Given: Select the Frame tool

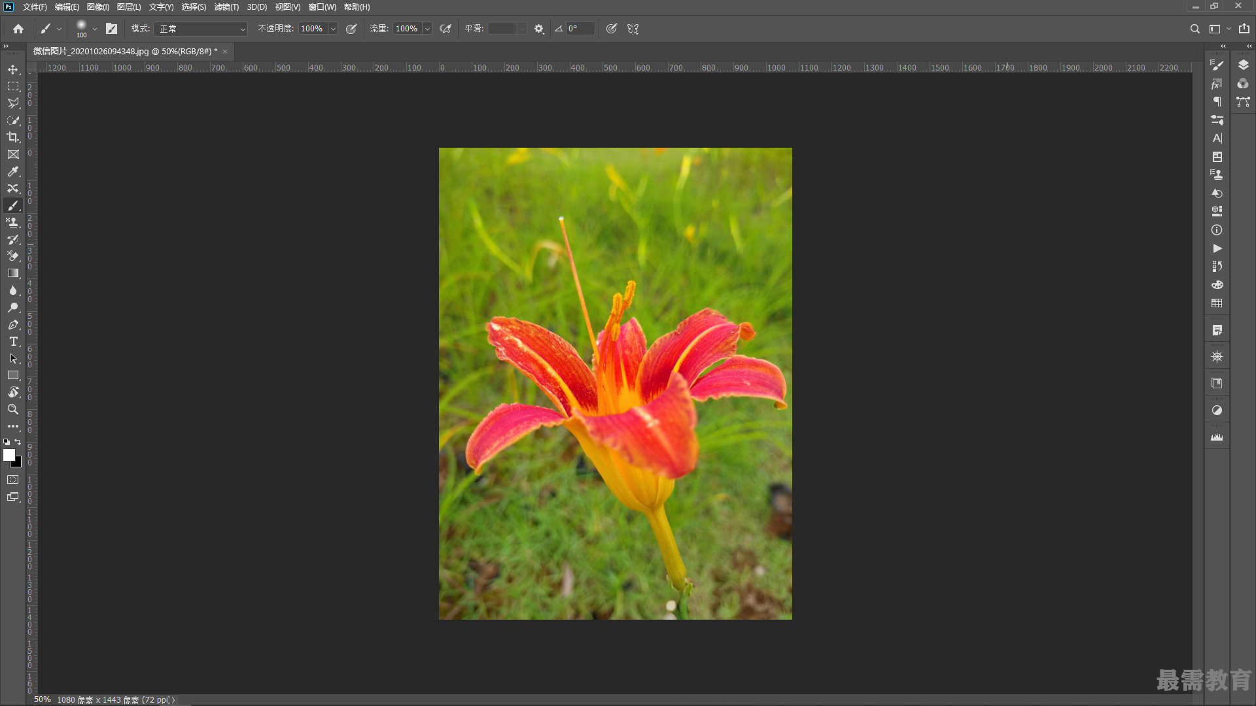Looking at the screenshot, I should pos(13,154).
